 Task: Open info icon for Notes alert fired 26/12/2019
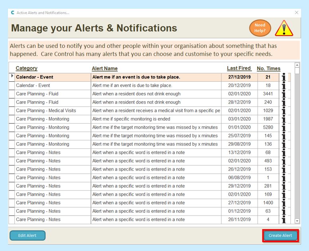point(284,169)
